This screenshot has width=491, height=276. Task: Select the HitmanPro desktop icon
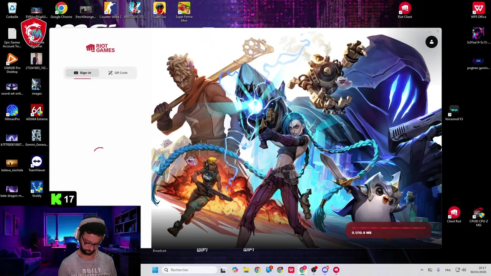(x=12, y=113)
